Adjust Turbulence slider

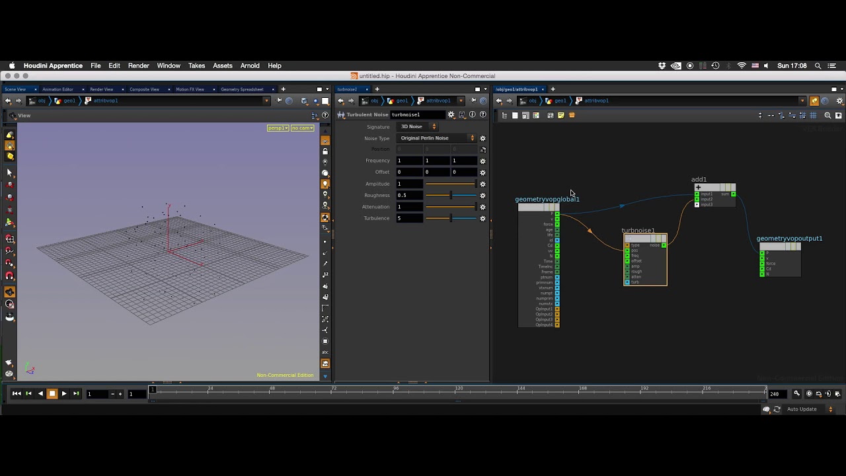tap(451, 218)
